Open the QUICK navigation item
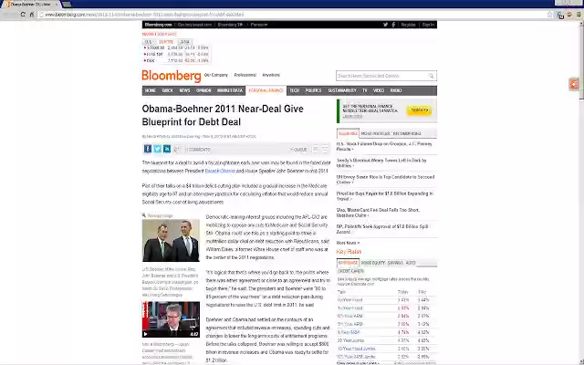 coord(168,90)
